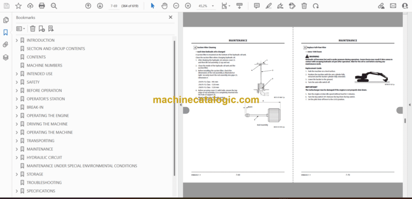Image resolution: width=412 pixels, height=199 pixels.
Task: Expand the INTRODUCTION bookmark
Action: [x=17, y=40]
